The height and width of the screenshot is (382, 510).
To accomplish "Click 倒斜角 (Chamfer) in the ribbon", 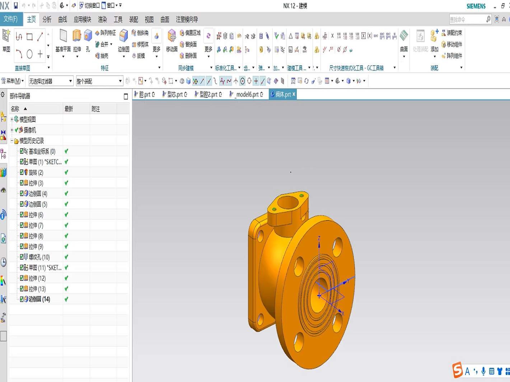I will [x=140, y=33].
